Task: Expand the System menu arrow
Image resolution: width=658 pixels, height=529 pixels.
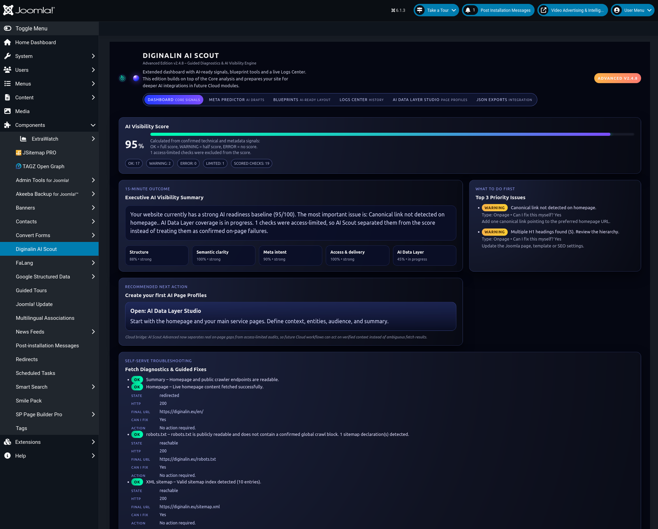Action: tap(93, 56)
